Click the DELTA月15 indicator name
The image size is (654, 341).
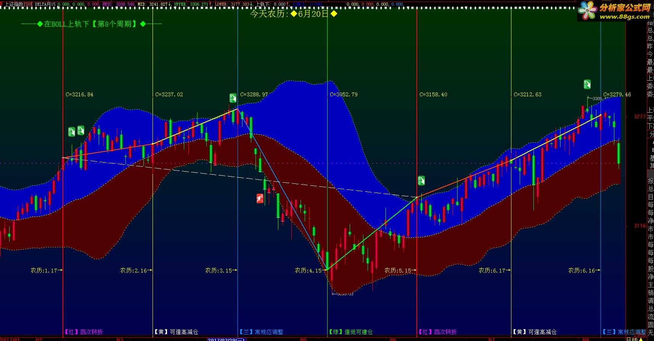[45, 4]
